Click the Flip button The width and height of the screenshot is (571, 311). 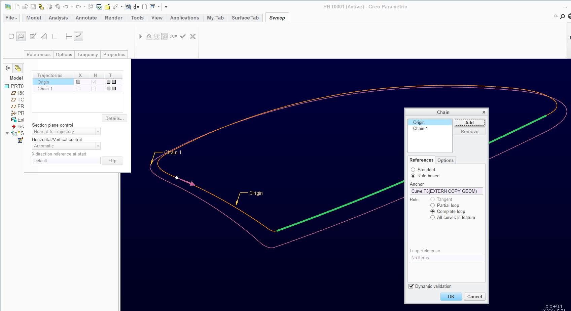pos(112,161)
